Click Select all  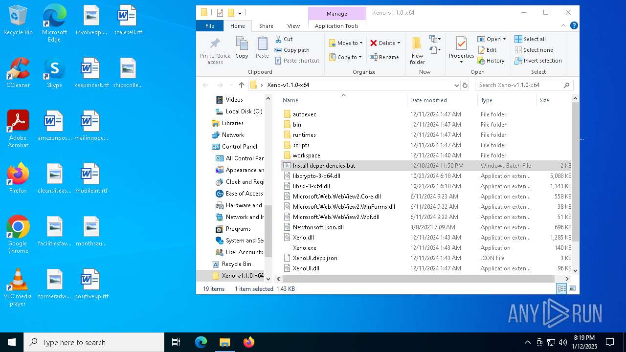530,39
